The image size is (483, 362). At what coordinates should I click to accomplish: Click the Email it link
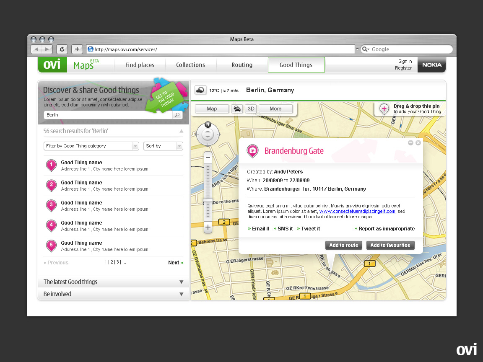tap(259, 229)
